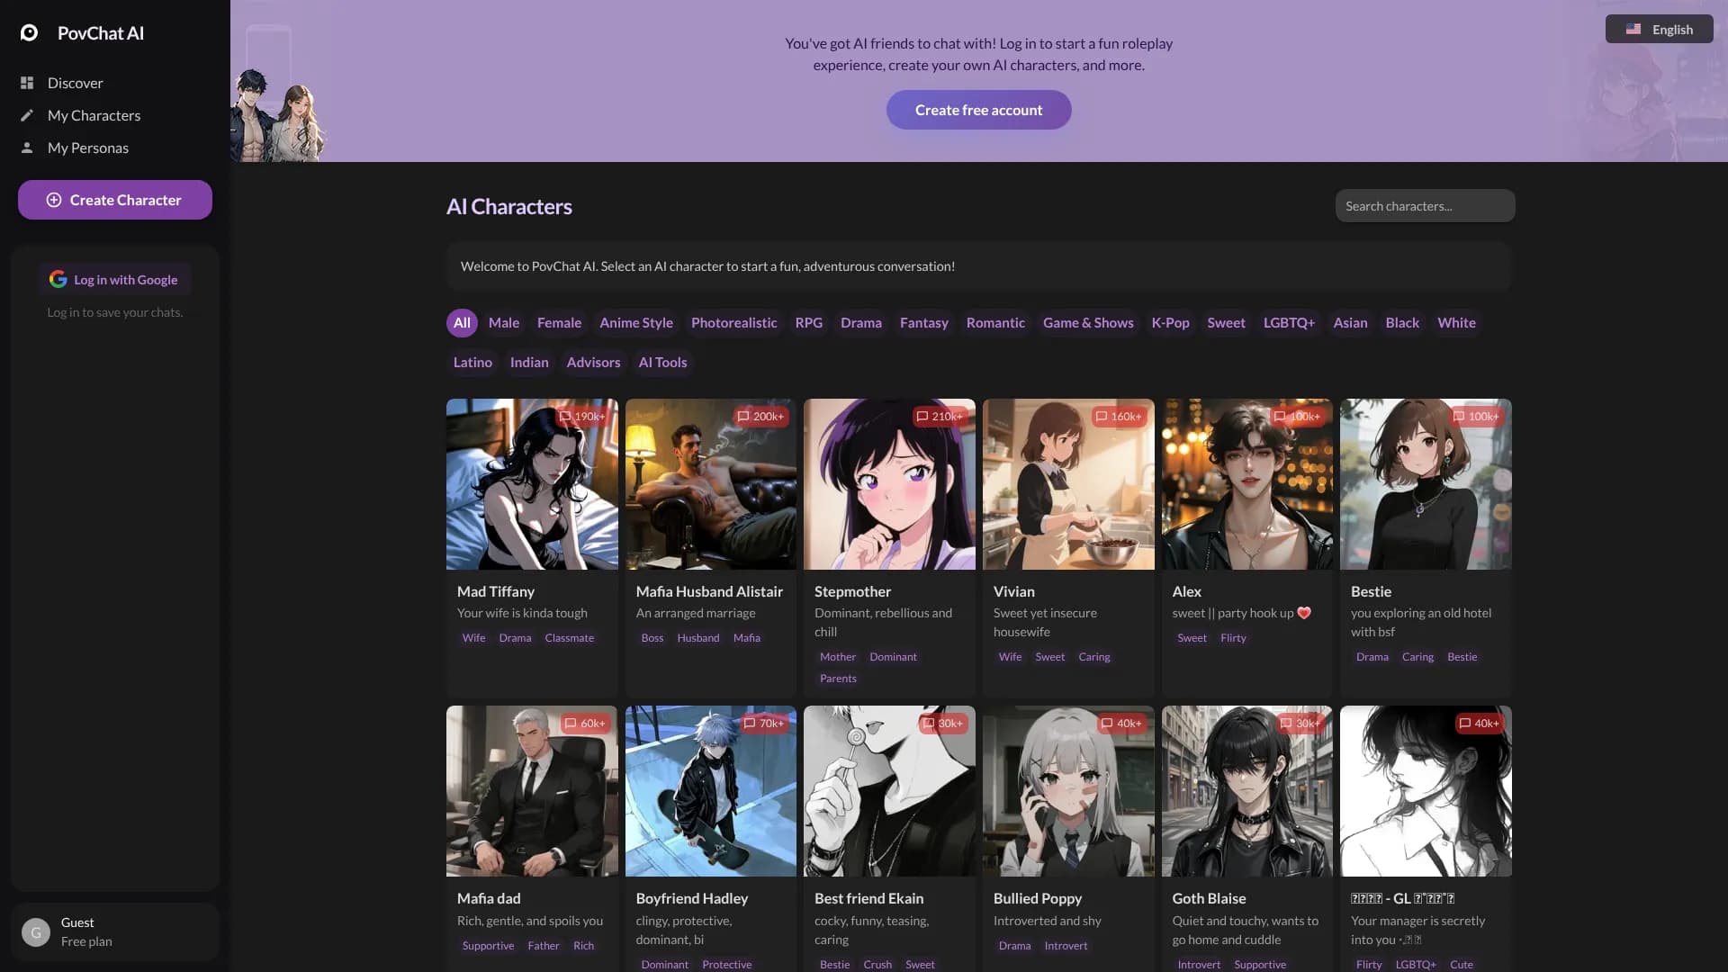Click the Google logo icon
The width and height of the screenshot is (1728, 972).
[58, 280]
